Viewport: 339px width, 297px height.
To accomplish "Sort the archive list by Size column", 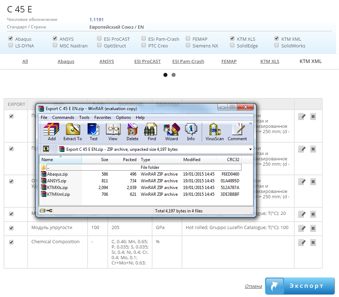I will [96, 160].
